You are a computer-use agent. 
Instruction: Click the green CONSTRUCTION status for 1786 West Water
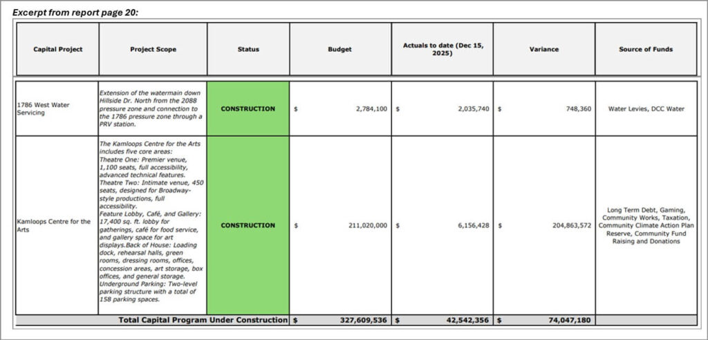coord(248,108)
